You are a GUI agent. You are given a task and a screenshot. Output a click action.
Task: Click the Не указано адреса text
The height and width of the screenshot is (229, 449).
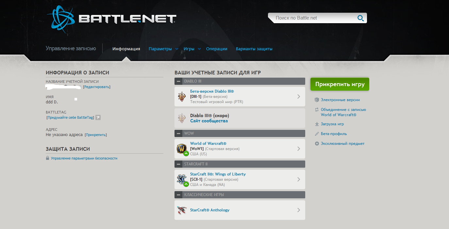[64, 135]
